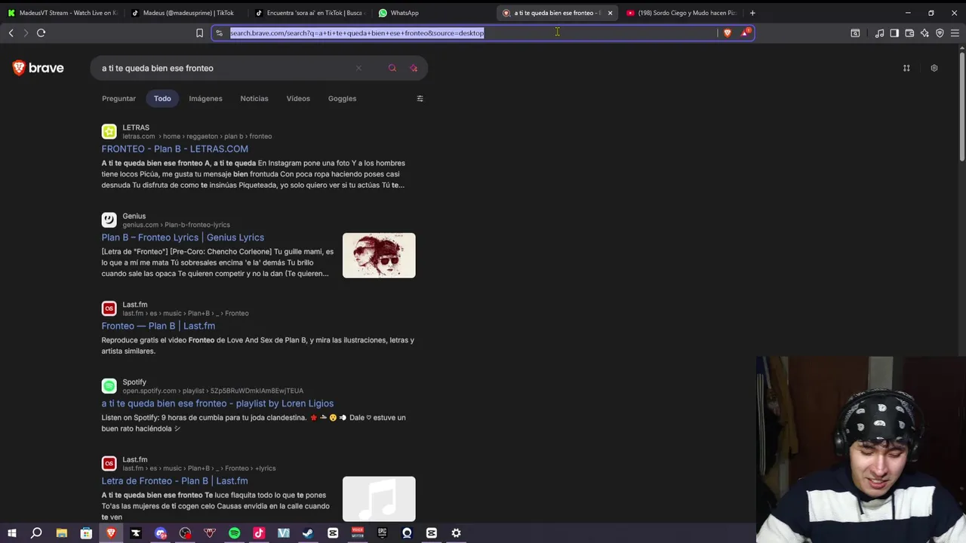Select the Noticias search tab
The image size is (966, 543).
pos(254,99)
